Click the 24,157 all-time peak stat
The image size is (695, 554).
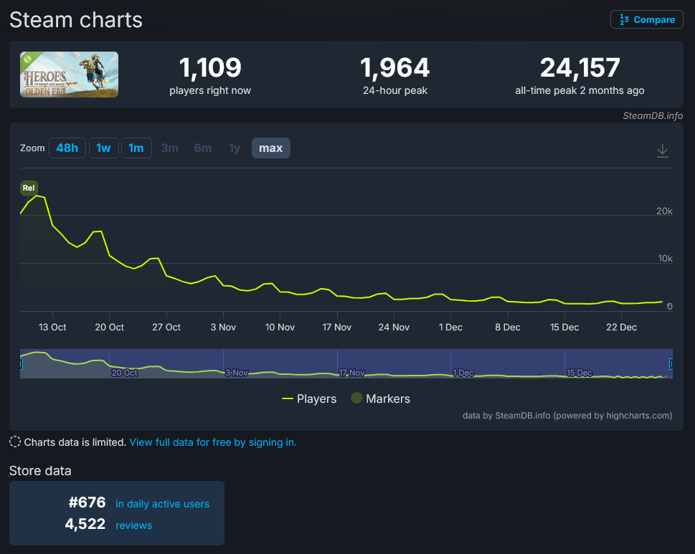(x=580, y=75)
